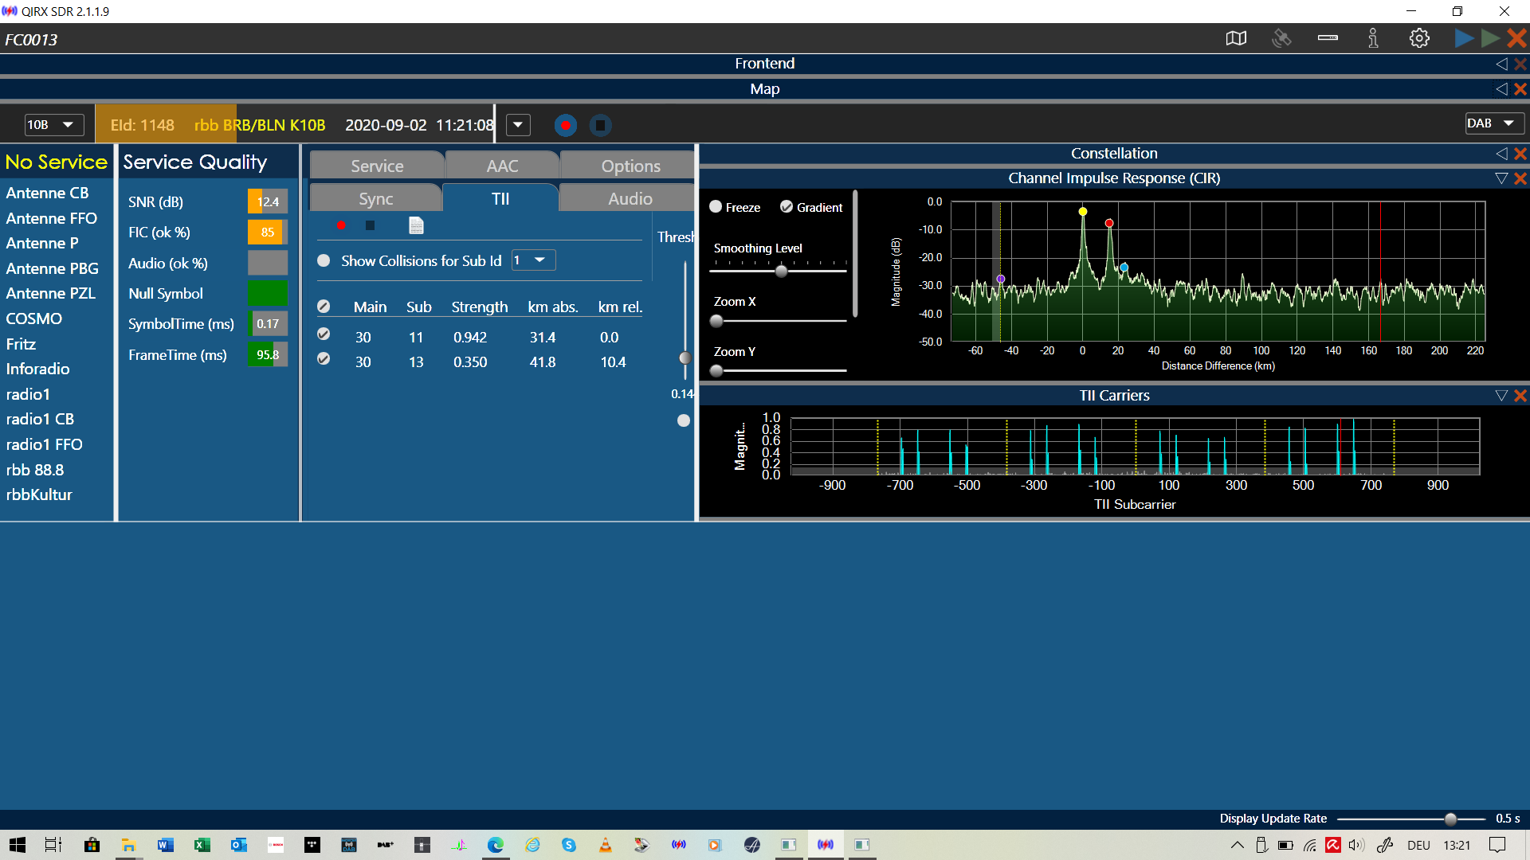Start ensemble recording with red button

[x=566, y=125]
